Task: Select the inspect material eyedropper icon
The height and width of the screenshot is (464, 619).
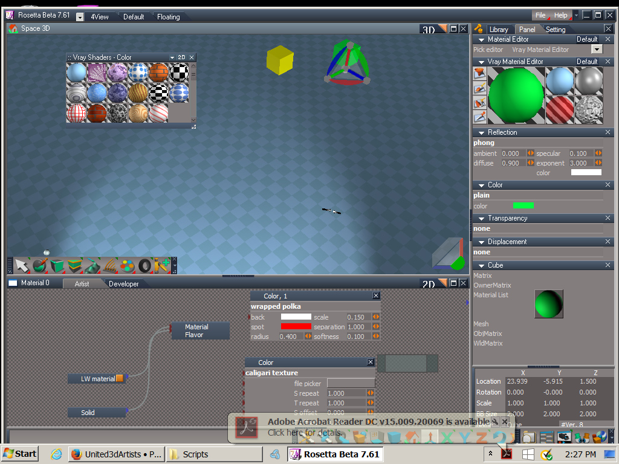Action: (479, 117)
